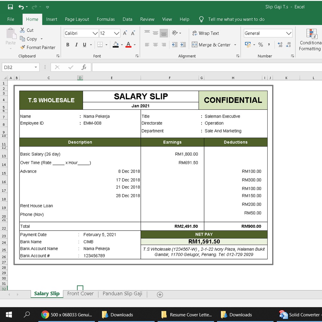Click the Format Painter brush icon
Screen dimensions: 322x322
[23, 47]
